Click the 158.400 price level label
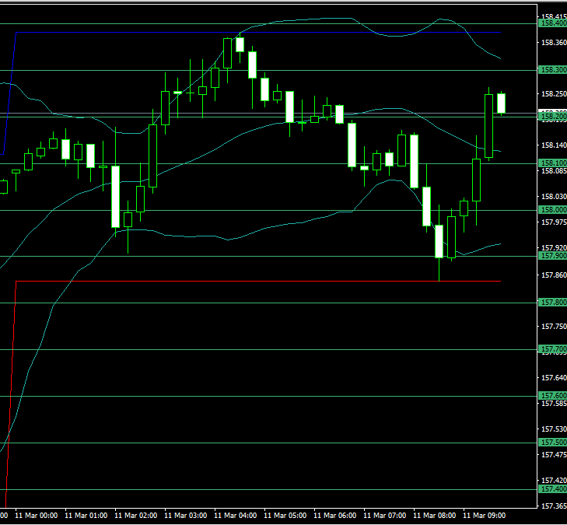Image resolution: width=567 pixels, height=525 pixels. (x=552, y=23)
